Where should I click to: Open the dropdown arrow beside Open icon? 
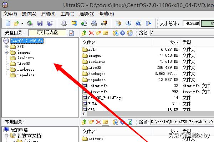(22, 23)
